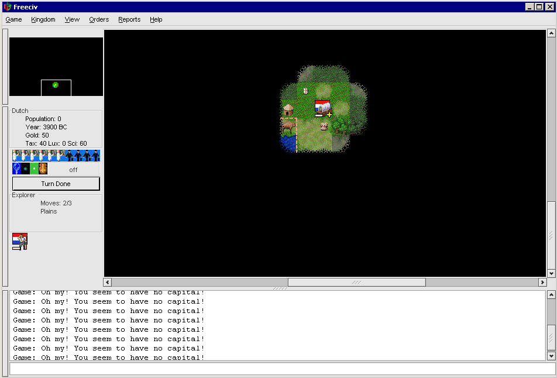Image resolution: width=557 pixels, height=378 pixels.
Task: Click the Plains terrain text
Action: 49,211
